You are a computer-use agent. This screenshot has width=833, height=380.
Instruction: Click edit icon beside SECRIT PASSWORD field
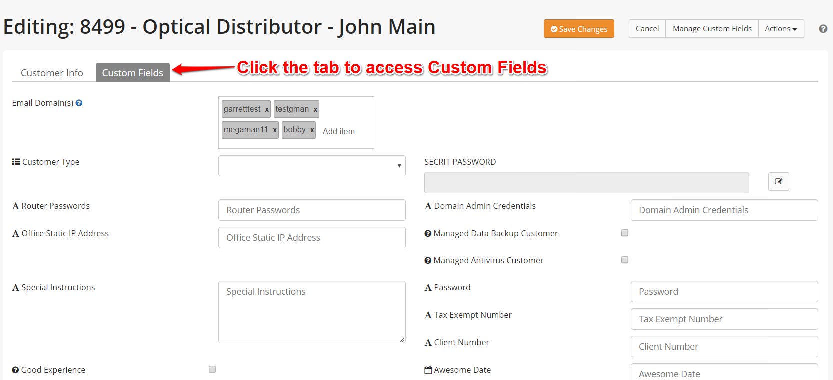tap(778, 181)
